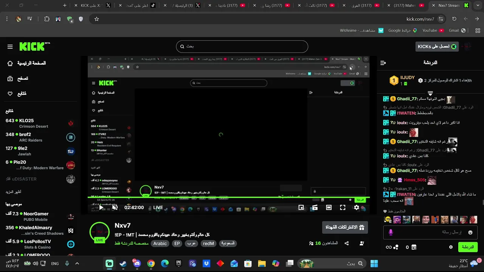Toggle theater mode in player
Viewport: 484px width, 272px height.
tap(329, 207)
